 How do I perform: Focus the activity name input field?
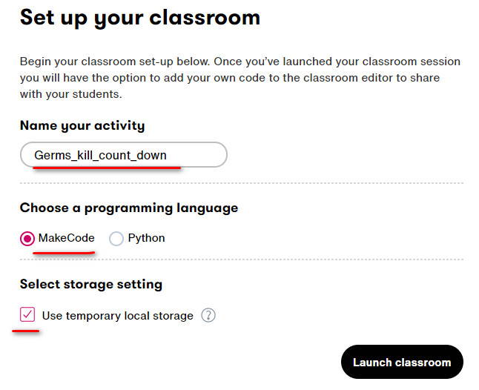(x=124, y=155)
